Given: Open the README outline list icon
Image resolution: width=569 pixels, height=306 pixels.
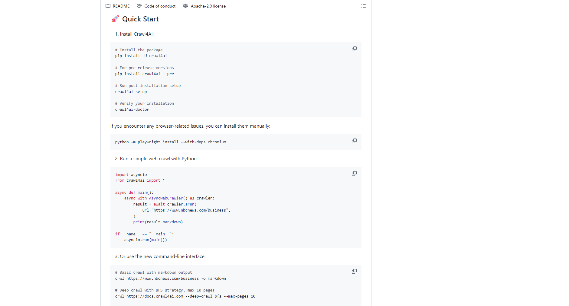Looking at the screenshot, I should tap(364, 6).
